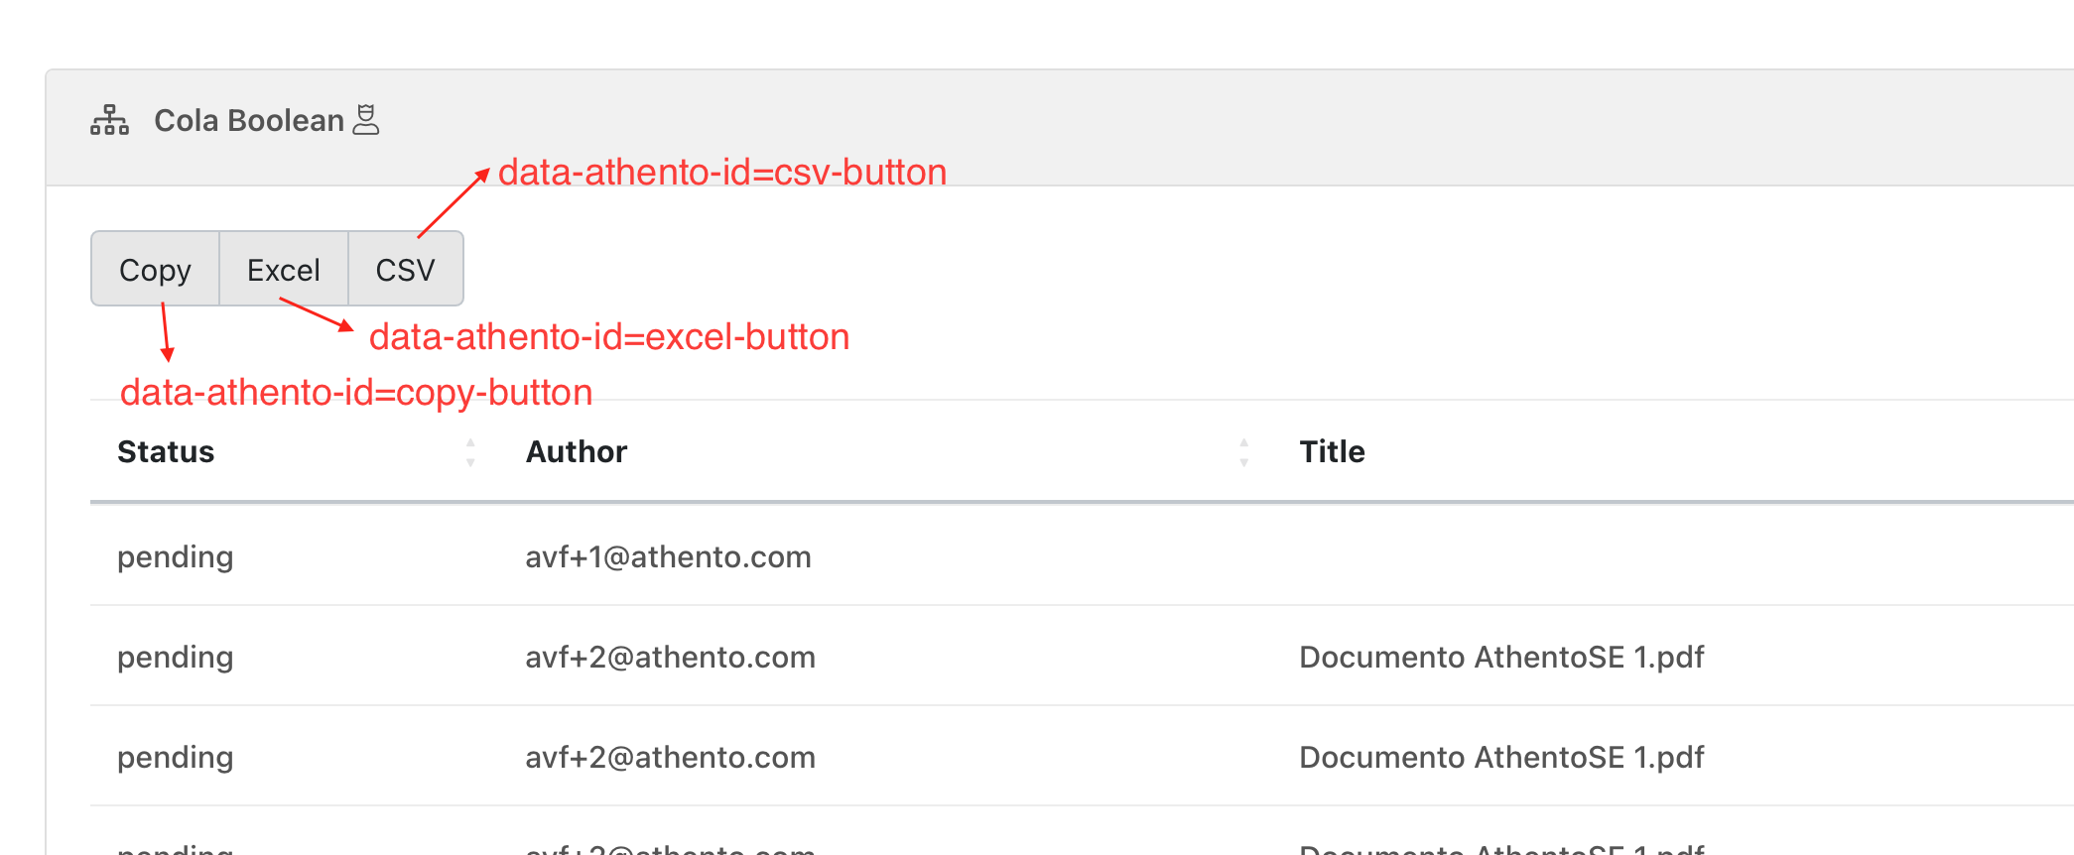Viewport: 2074px width, 855px height.
Task: Click the red csv-button annotation text
Action: (x=721, y=173)
